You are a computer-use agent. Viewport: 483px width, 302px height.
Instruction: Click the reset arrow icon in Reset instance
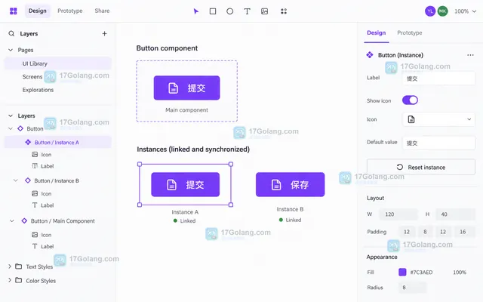tap(400, 167)
